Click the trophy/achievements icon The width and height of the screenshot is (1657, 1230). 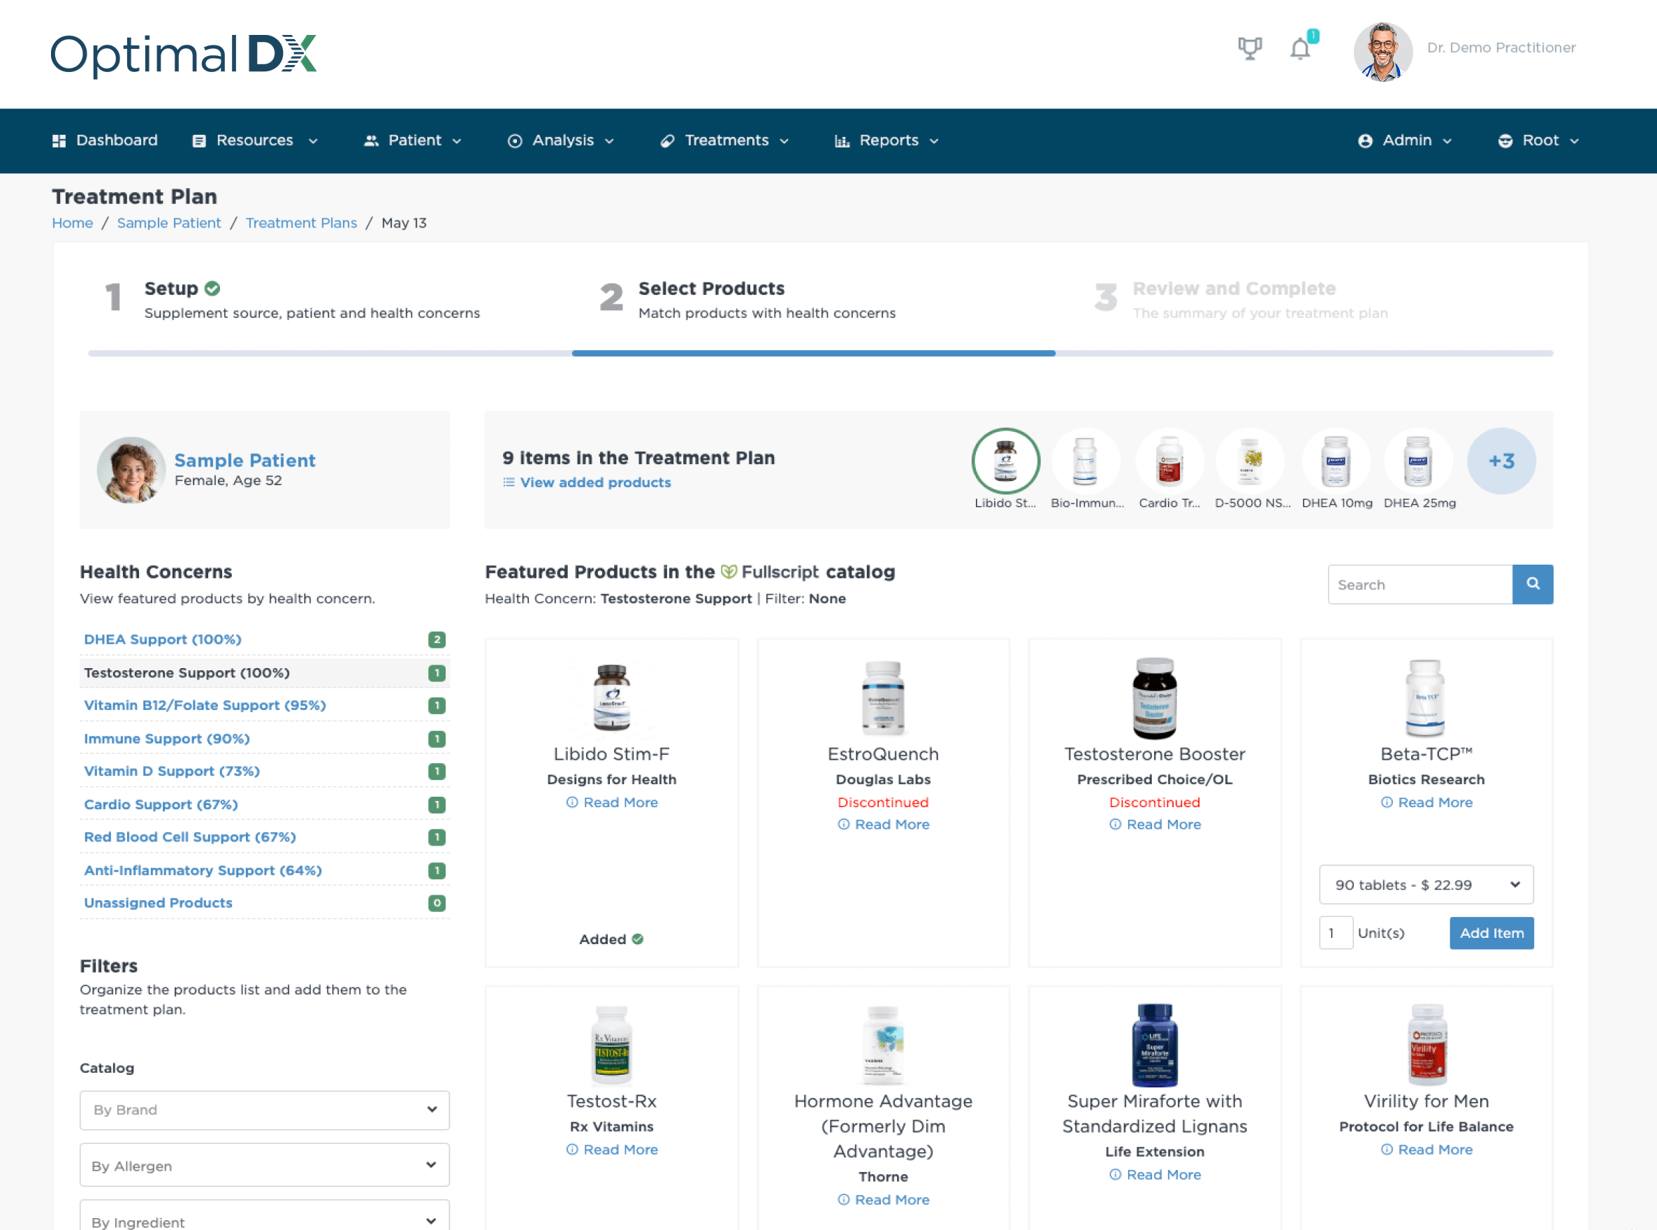click(x=1250, y=49)
